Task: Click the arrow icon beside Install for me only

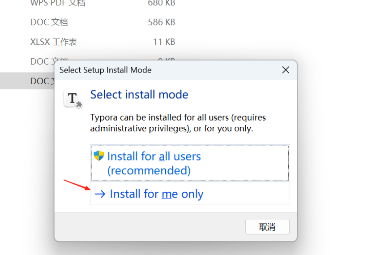Action: pos(100,194)
